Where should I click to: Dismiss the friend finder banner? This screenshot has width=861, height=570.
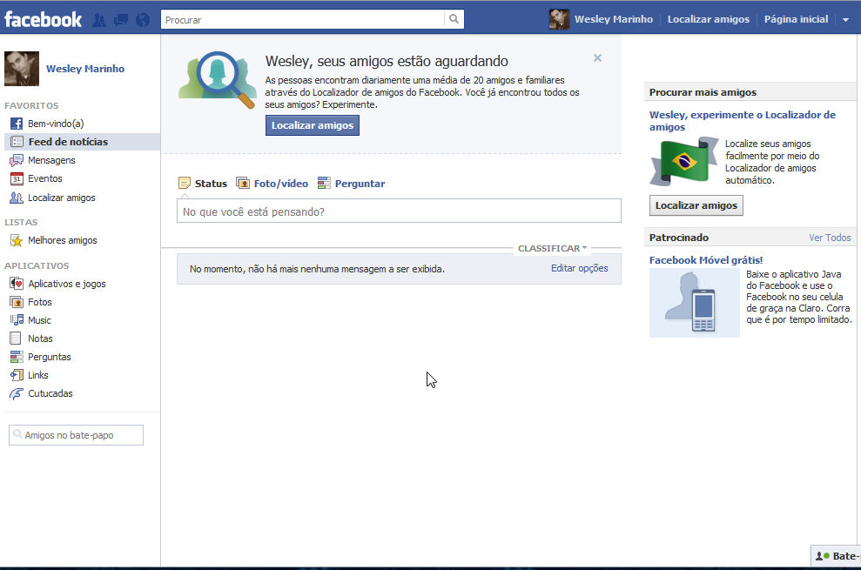tap(597, 58)
